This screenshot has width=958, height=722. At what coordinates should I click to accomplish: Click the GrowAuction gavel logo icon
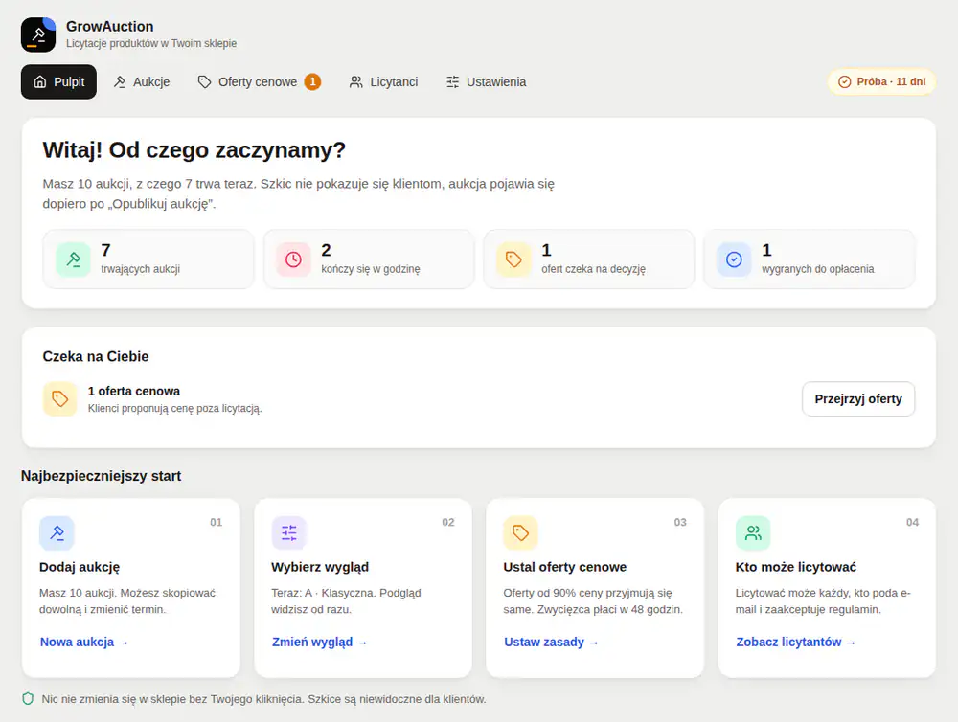[x=38, y=34]
